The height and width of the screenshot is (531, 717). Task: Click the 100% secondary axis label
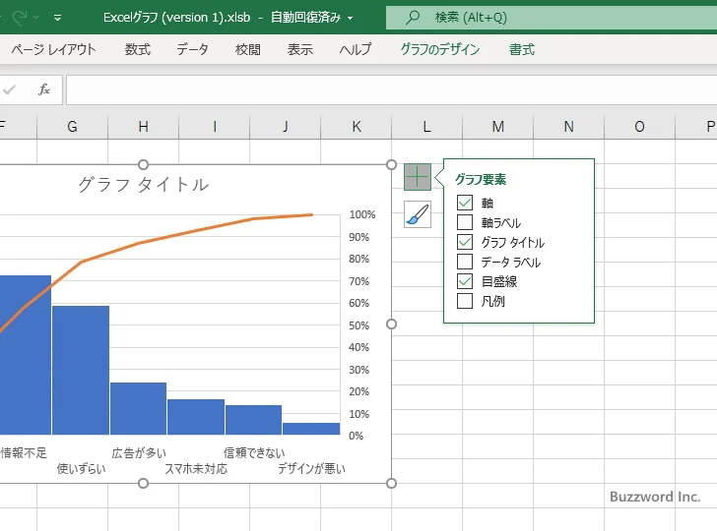coord(362,214)
